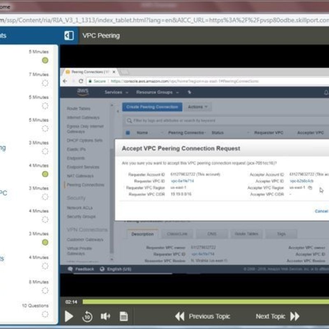Click Cancel in the accept request dialog

coord(321,211)
